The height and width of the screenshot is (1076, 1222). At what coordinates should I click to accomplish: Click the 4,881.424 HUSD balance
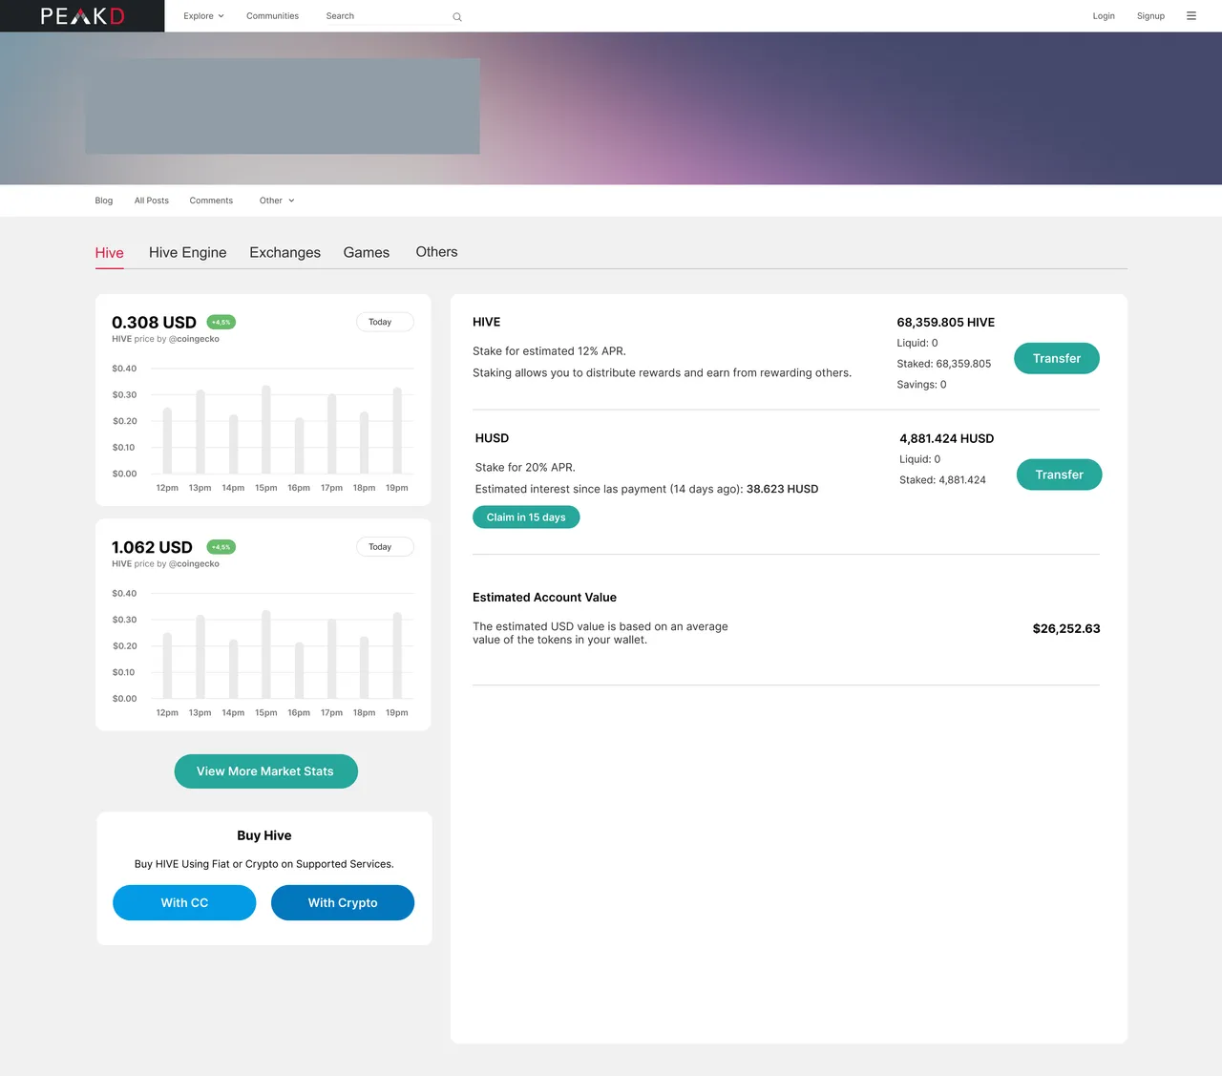point(947,439)
